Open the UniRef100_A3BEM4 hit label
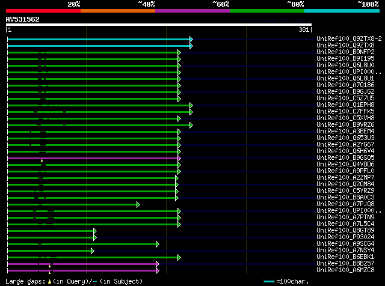This screenshot has height=286, width=385. pyautogui.click(x=345, y=131)
